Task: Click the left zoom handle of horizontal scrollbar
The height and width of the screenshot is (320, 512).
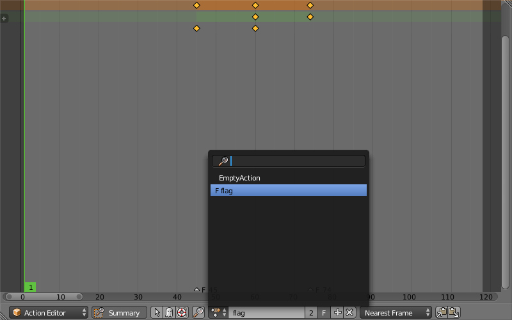Action: (x=9, y=297)
